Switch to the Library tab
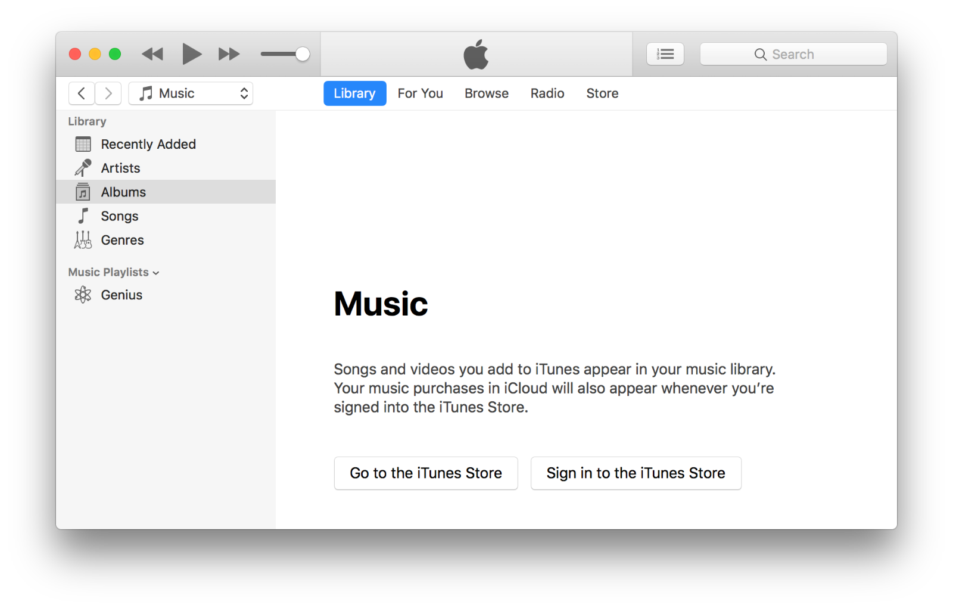Screen dimensions: 953x609 pyautogui.click(x=355, y=93)
